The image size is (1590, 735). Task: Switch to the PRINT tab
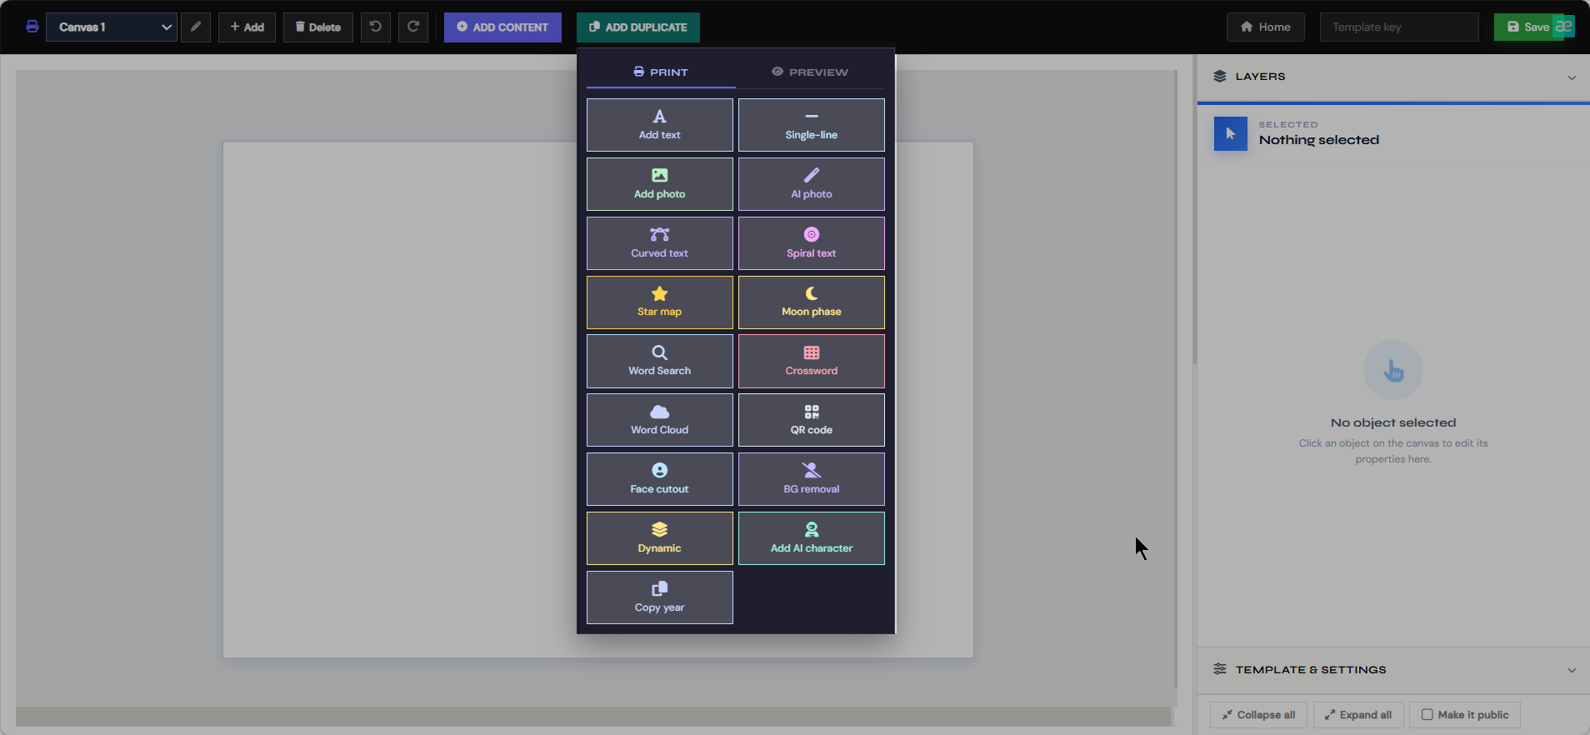pyautogui.click(x=661, y=72)
